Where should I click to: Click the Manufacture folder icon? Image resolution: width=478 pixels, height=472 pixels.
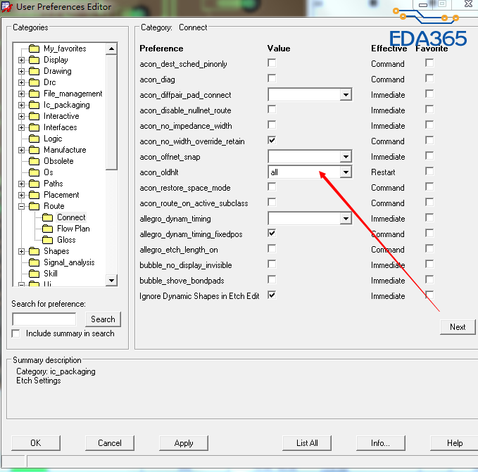pyautogui.click(x=34, y=150)
